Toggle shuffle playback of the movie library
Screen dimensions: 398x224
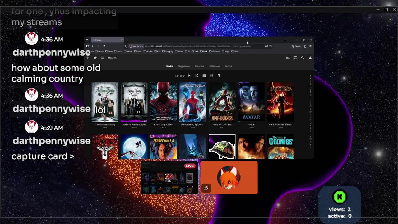tap(197, 76)
